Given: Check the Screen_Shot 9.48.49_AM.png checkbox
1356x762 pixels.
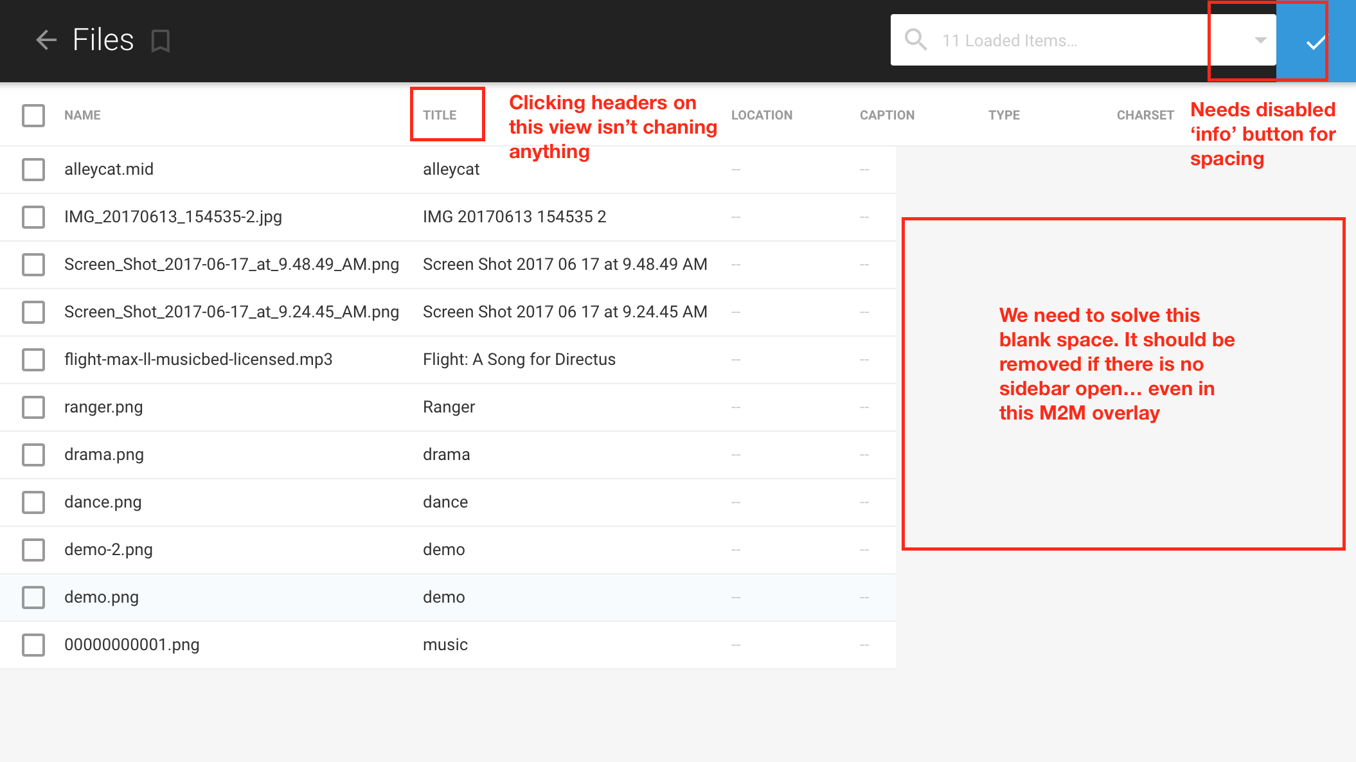Looking at the screenshot, I should coord(33,265).
